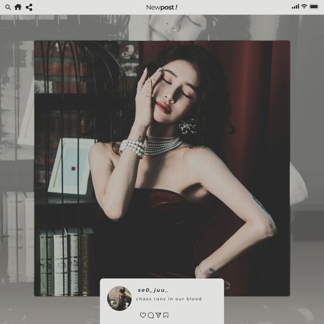
Task: Click the cellular signal bars icon
Action: pos(295,7)
